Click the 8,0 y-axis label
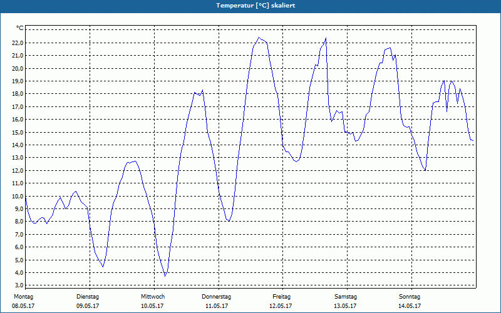Image resolution: width=501 pixels, height=313 pixels. point(19,222)
